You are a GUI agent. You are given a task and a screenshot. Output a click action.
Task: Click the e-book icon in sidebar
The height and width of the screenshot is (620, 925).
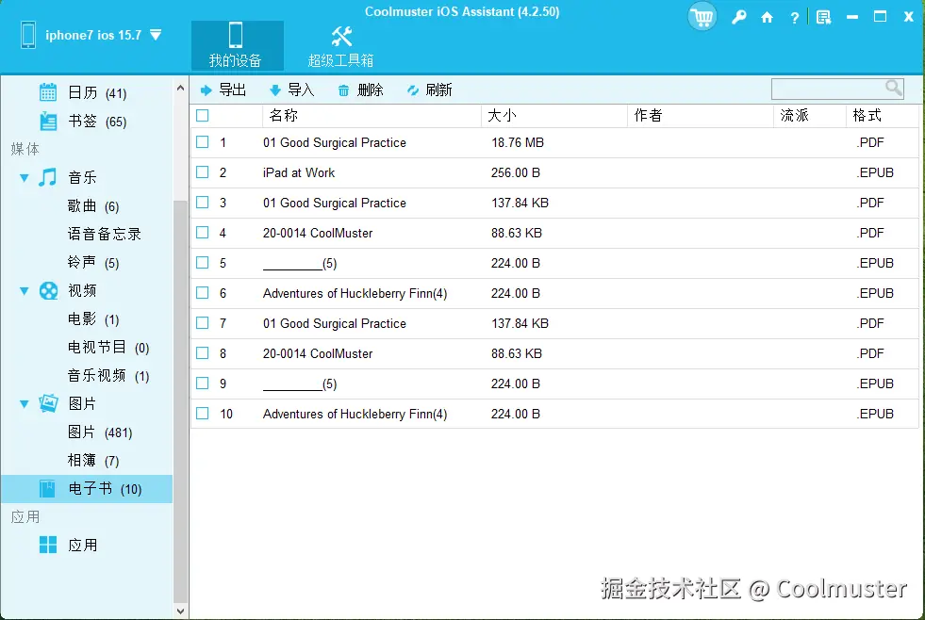[47, 489]
